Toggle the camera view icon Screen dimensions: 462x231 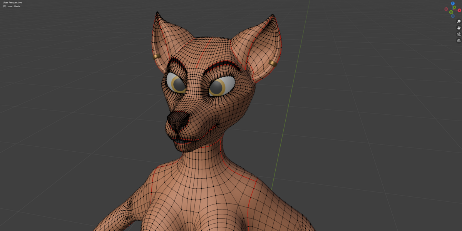[x=459, y=34]
